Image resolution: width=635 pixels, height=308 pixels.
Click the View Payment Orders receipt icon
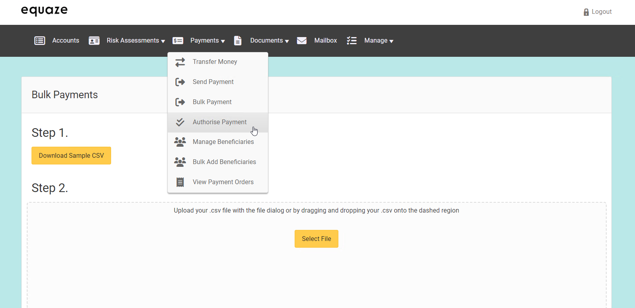pyautogui.click(x=180, y=182)
